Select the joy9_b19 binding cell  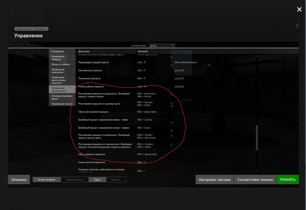(x=179, y=70)
